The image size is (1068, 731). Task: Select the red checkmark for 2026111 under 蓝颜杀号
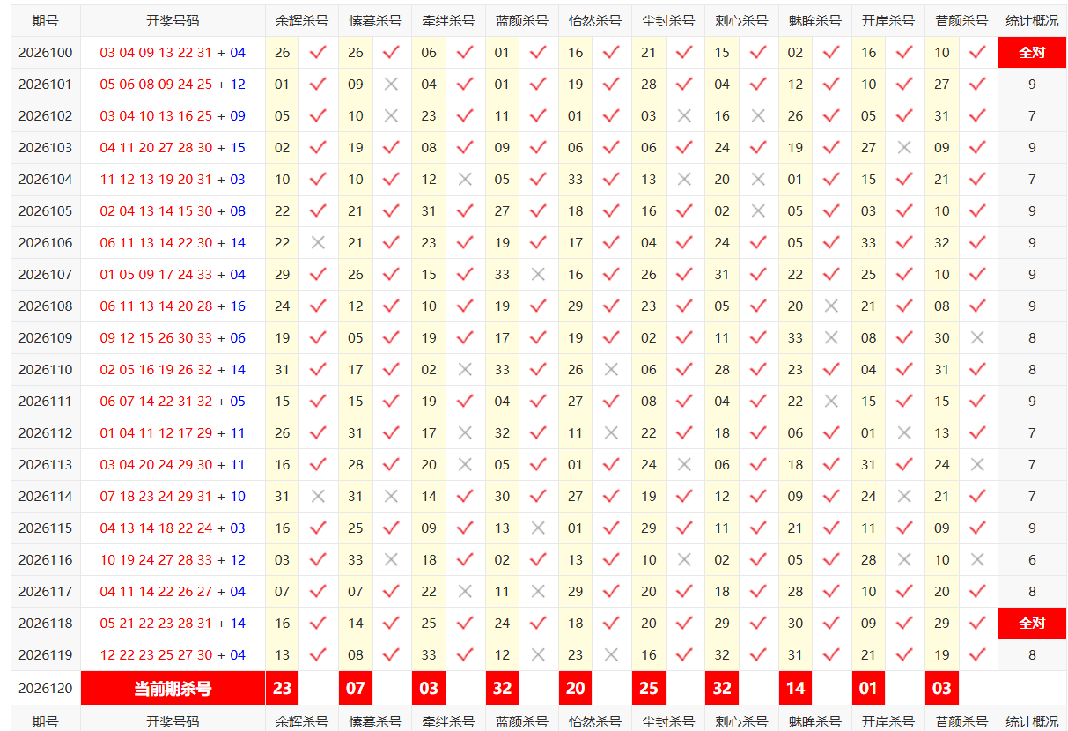click(538, 402)
